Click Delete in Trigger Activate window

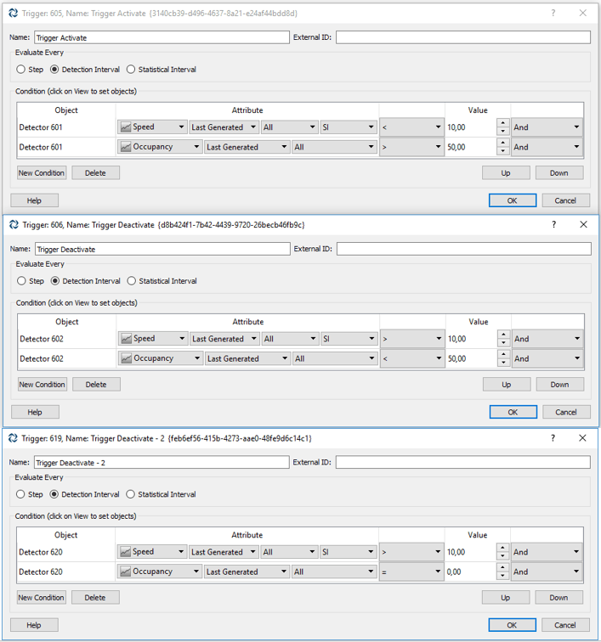tap(95, 172)
